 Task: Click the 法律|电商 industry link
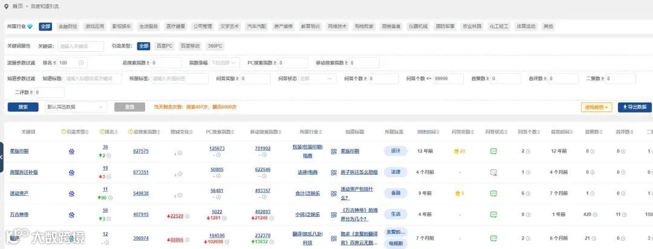coord(307,172)
